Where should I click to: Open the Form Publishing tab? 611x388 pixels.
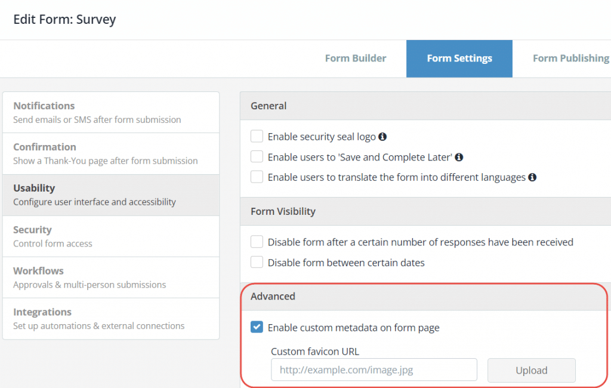tap(570, 58)
